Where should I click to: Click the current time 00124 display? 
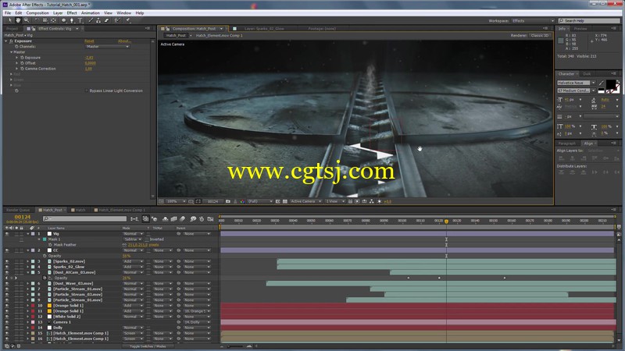(23, 218)
